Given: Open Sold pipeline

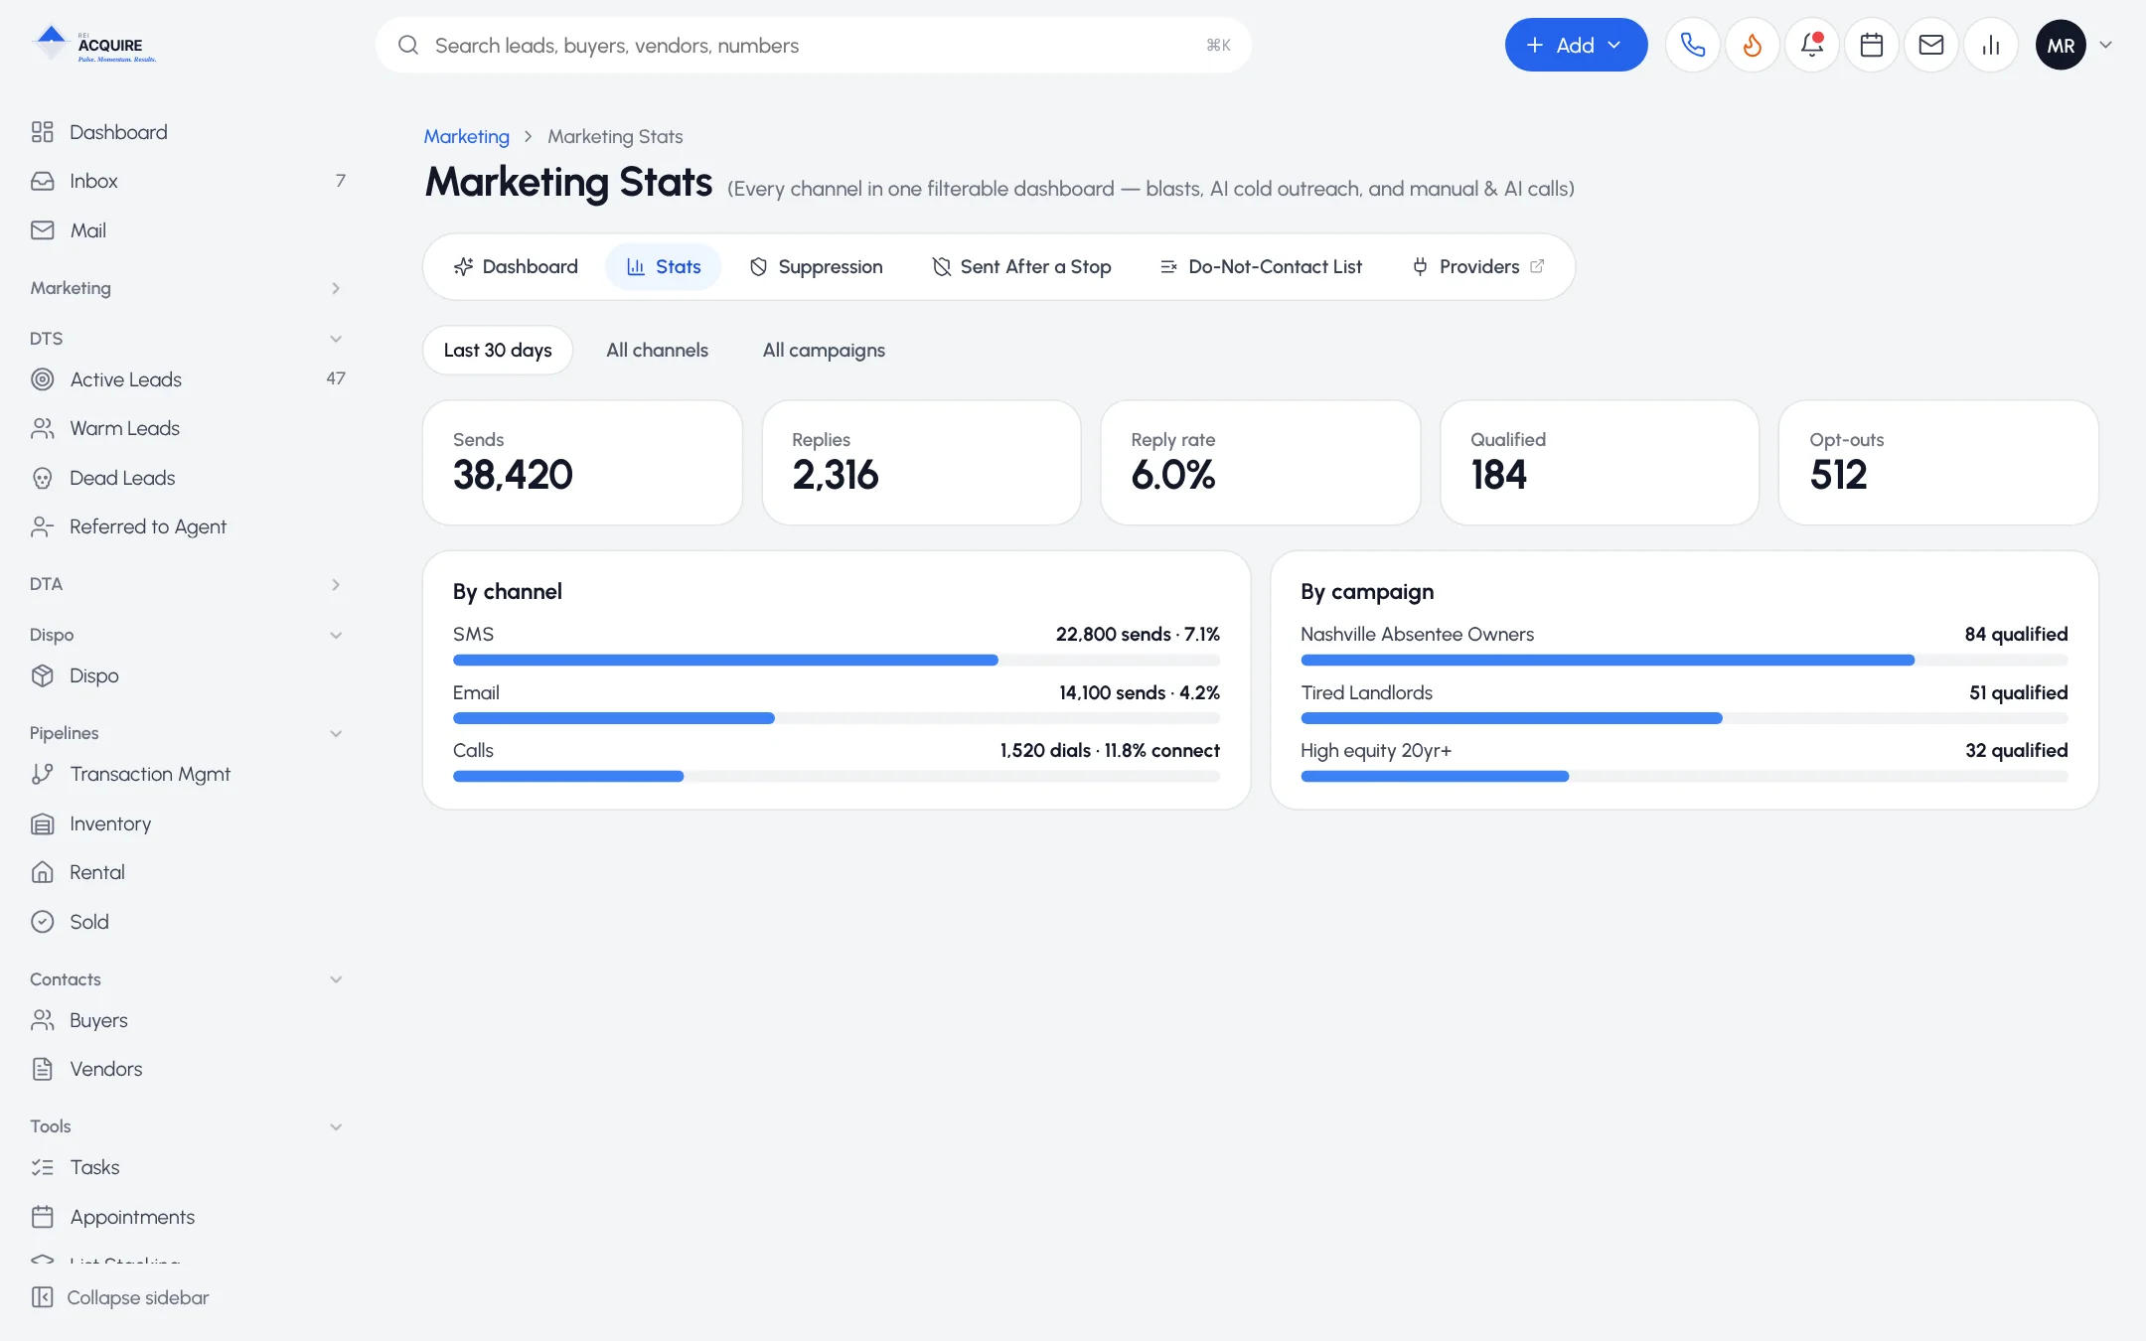Looking at the screenshot, I should pos(188,922).
